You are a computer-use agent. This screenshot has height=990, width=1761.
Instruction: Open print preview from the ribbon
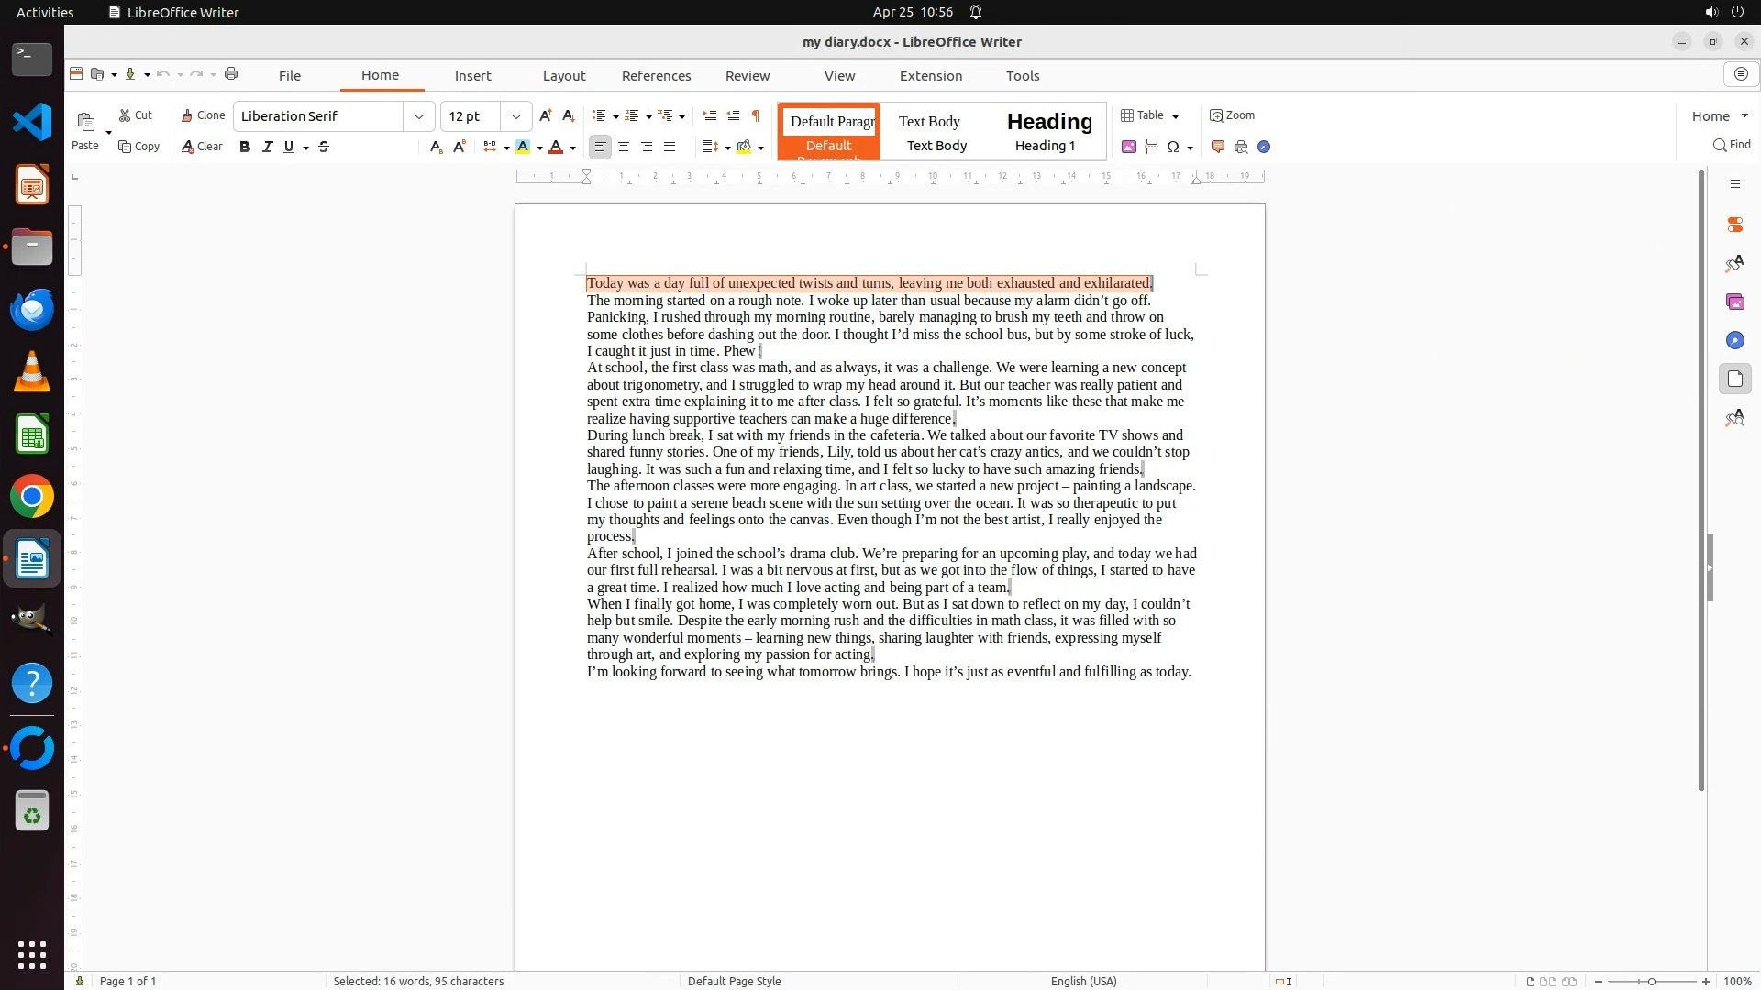point(1241,147)
